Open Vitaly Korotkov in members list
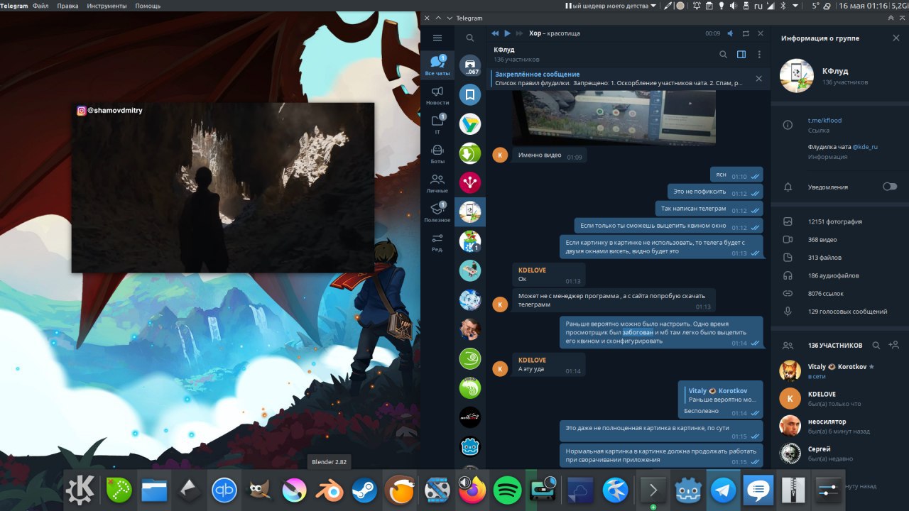 840,371
